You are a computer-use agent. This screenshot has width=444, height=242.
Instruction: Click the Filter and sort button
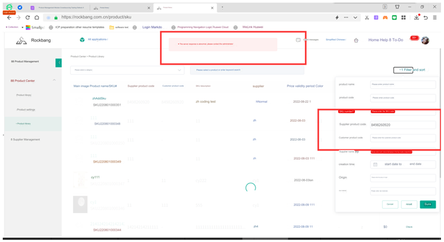pyautogui.click(x=411, y=70)
